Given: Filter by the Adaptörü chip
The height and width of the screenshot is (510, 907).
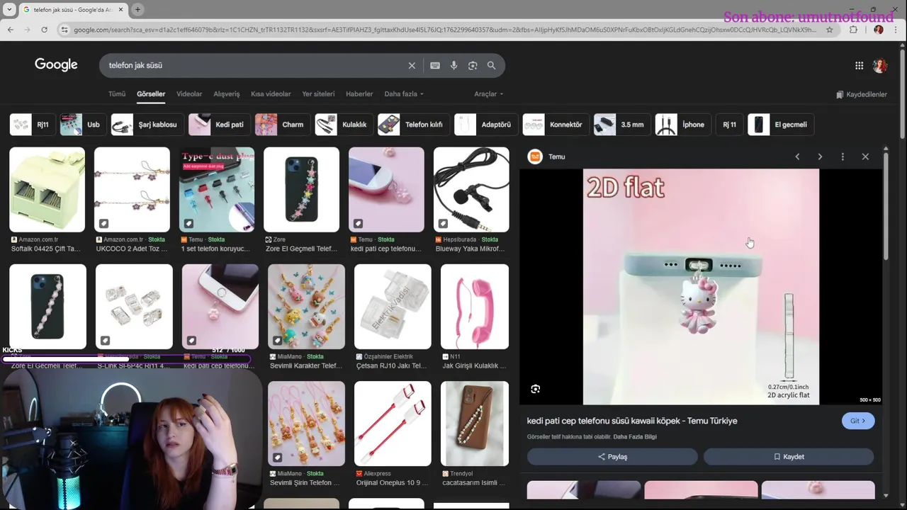Looking at the screenshot, I should point(486,125).
